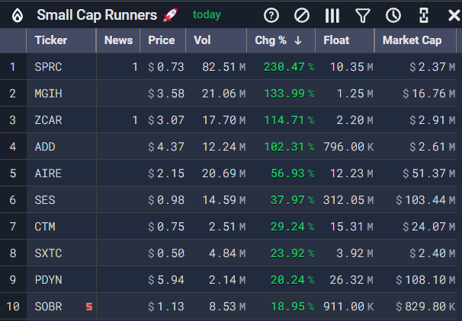Select the SXTC ticker
Image resolution: width=462 pixels, height=321 pixels.
(x=48, y=253)
